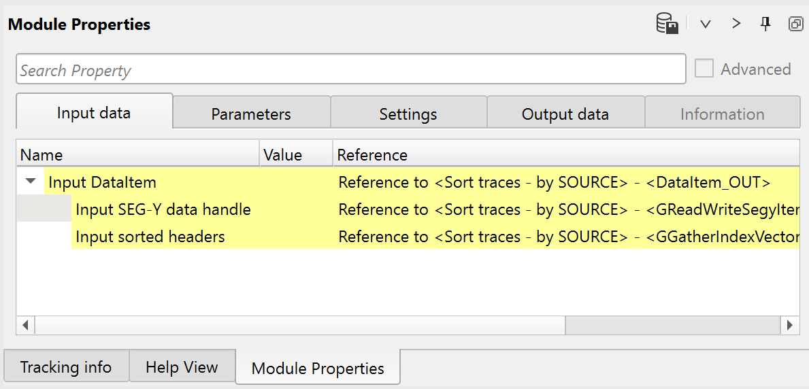Click the down chevron in panel header
Image resolution: width=809 pixels, height=389 pixels.
tap(706, 24)
